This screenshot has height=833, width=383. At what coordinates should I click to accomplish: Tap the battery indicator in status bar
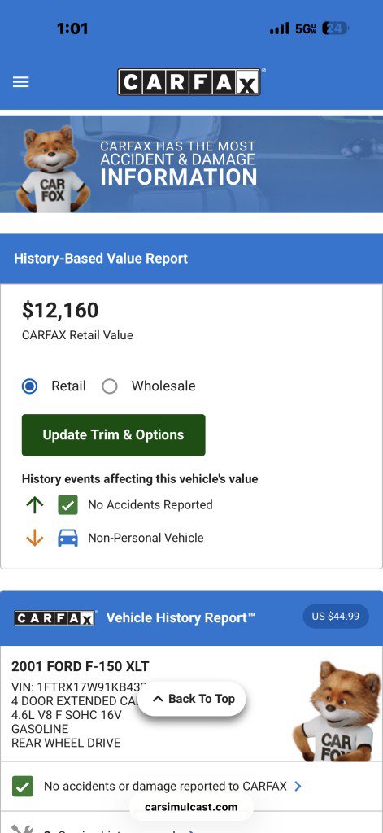point(335,28)
